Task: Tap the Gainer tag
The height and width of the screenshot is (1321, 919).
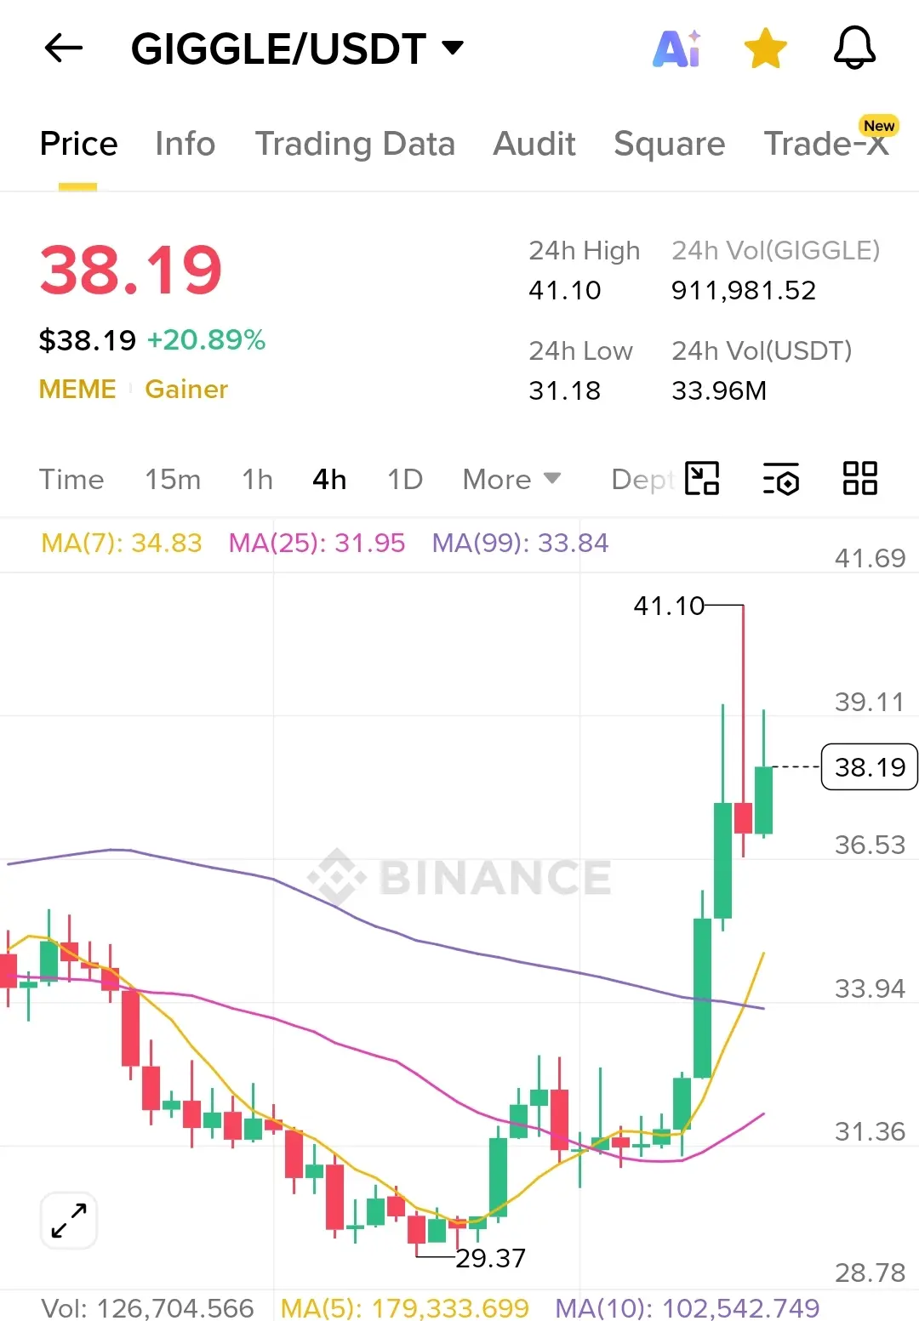Action: click(x=186, y=389)
